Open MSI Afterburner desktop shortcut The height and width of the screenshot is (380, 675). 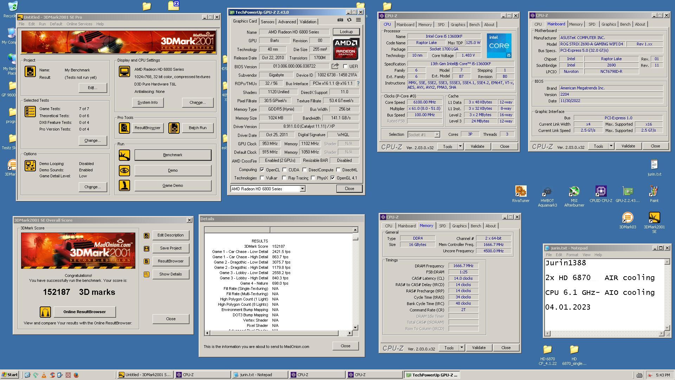click(x=574, y=196)
